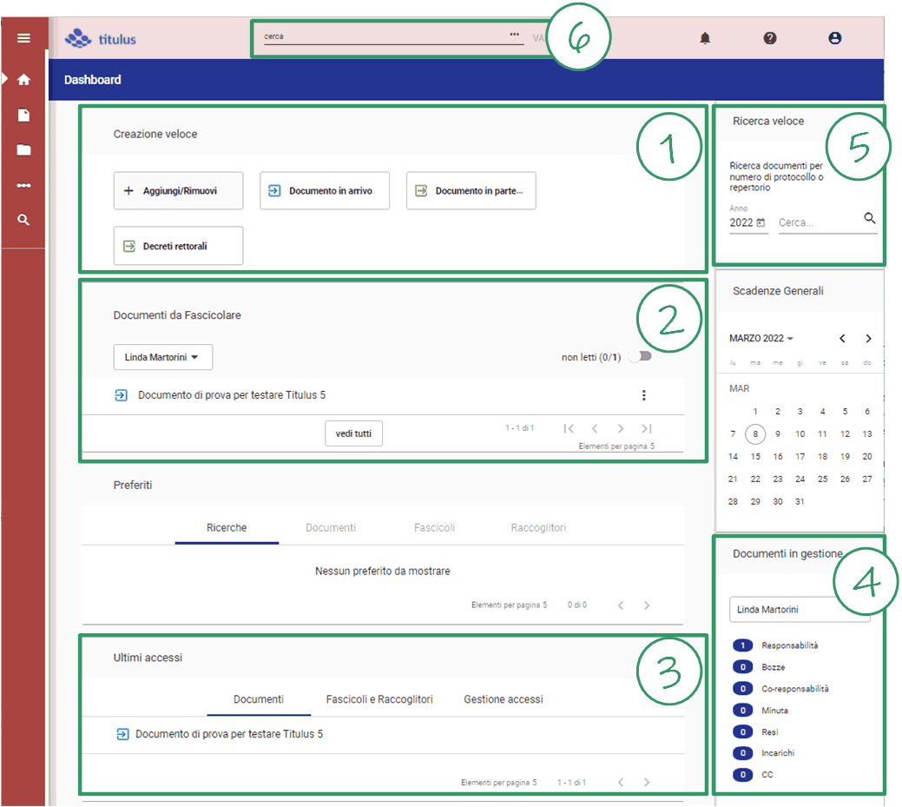Image resolution: width=902 pixels, height=807 pixels.
Task: Click the 'Documento in arrivo' button
Action: coord(325,191)
